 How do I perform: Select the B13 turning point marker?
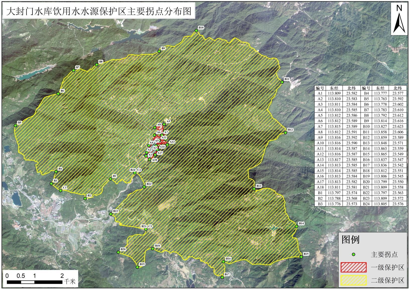tap(254, 189)
